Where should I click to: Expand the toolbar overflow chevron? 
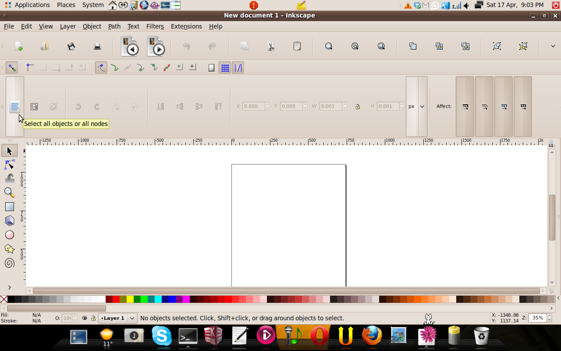(553, 46)
